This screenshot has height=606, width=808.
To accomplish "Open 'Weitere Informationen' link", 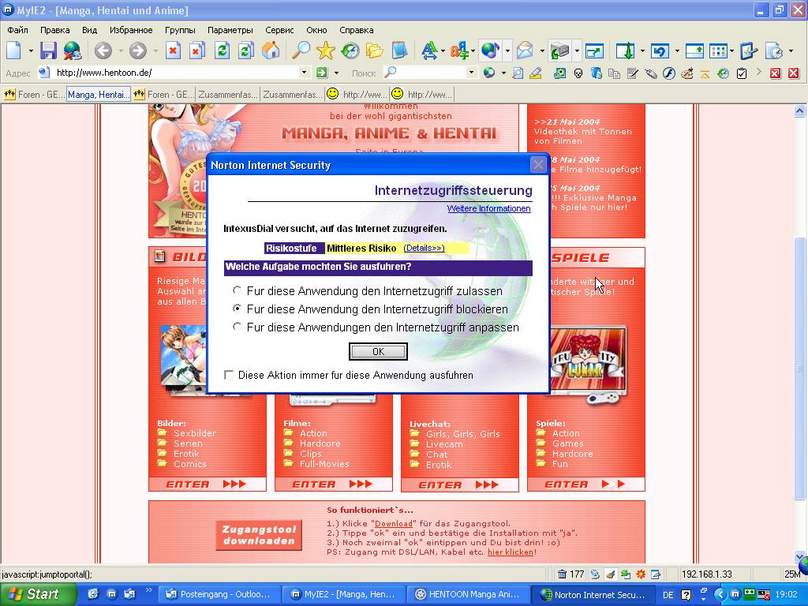I will tap(488, 208).
